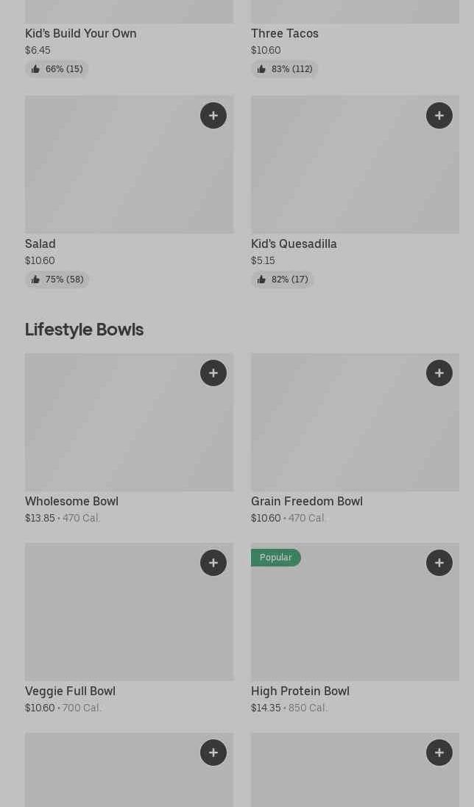Open Kid's Build Your Own title

click(x=80, y=33)
